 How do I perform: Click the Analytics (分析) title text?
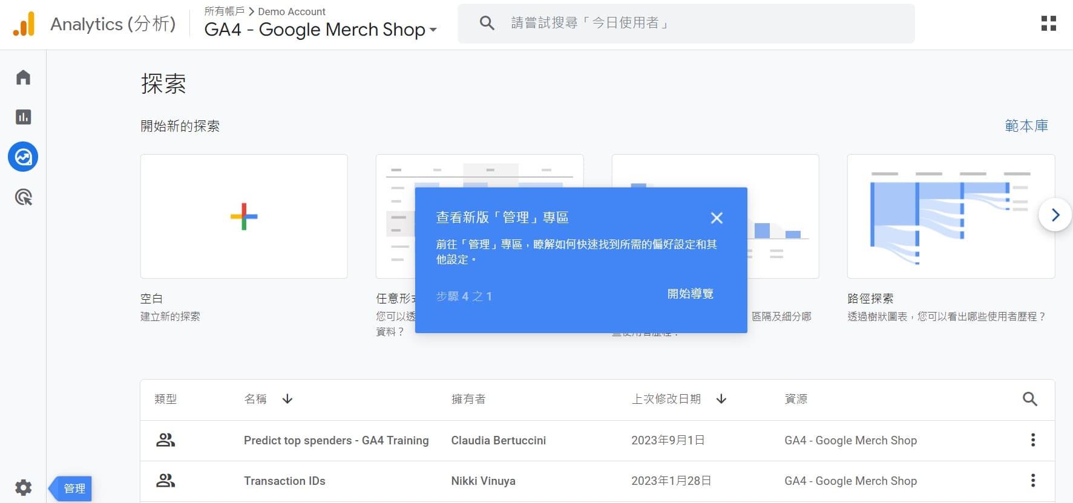113,24
